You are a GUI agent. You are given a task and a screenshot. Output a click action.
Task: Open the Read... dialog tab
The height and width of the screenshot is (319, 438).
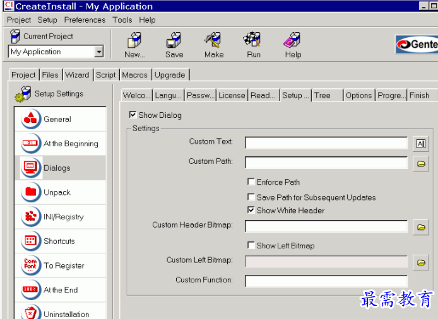[263, 95]
